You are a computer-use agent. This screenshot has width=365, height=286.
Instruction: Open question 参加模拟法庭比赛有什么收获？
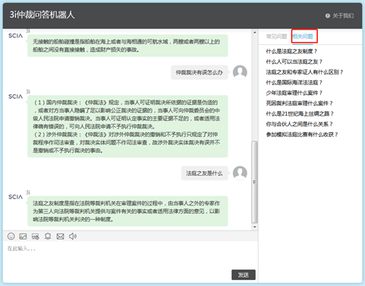pos(302,135)
